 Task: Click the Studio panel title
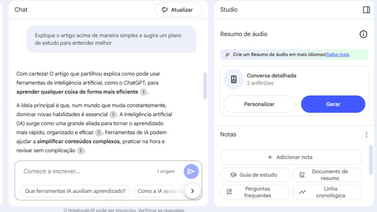click(229, 10)
